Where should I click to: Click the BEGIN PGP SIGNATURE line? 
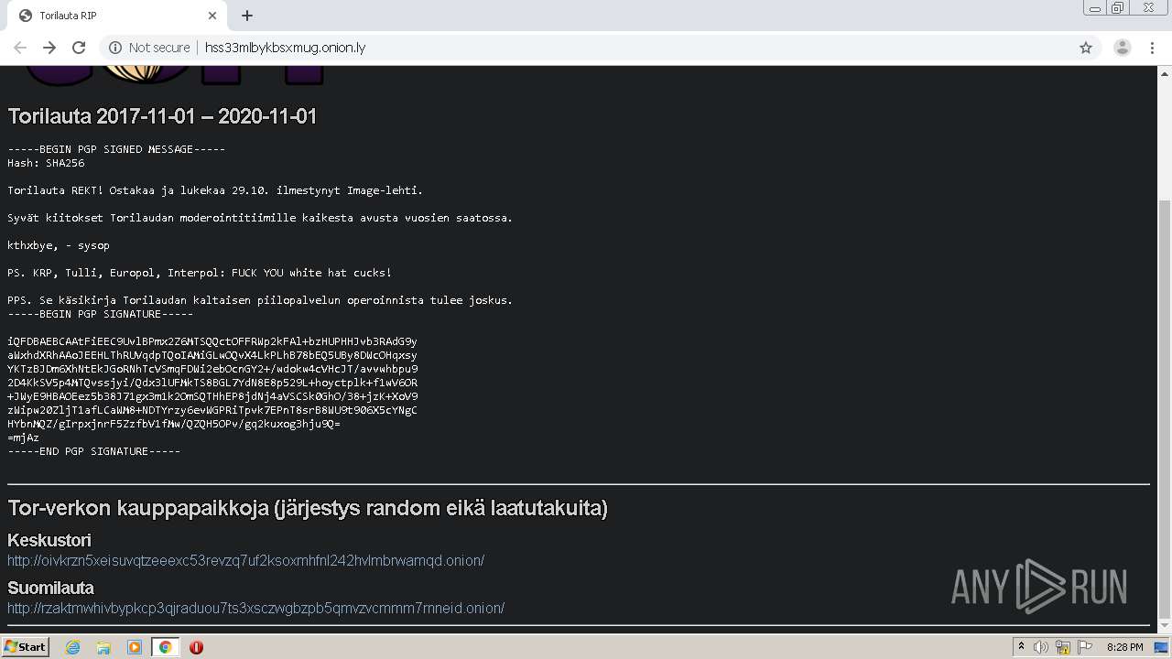[101, 314]
